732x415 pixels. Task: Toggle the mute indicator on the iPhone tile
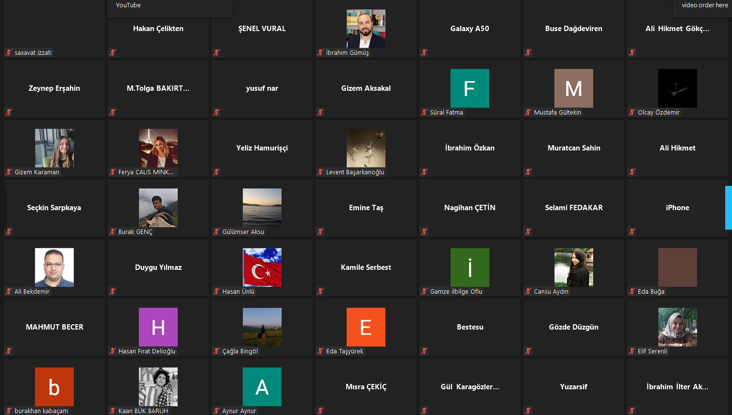click(x=632, y=232)
